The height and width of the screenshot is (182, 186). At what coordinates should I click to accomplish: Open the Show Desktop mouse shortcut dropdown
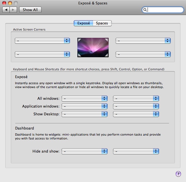[x=136, y=114]
